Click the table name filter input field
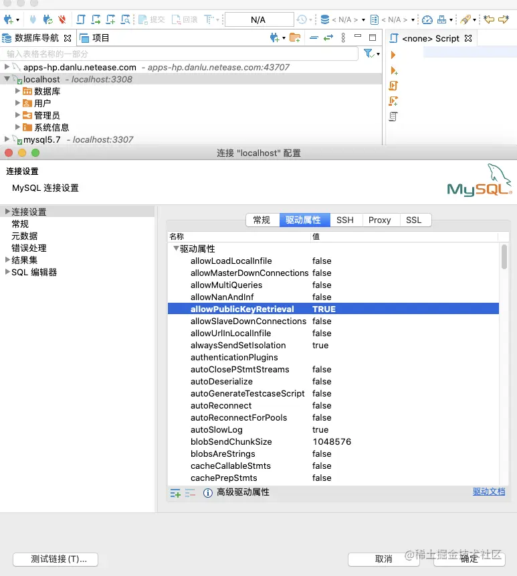Image resolution: width=517 pixels, height=576 pixels. 179,54
